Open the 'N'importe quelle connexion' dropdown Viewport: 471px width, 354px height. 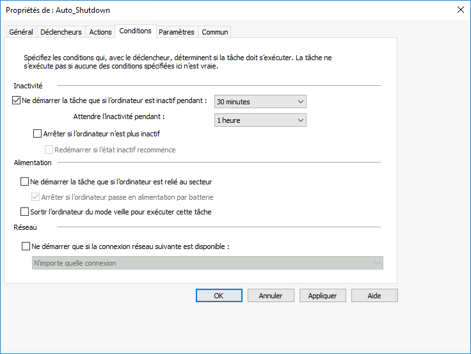click(207, 263)
